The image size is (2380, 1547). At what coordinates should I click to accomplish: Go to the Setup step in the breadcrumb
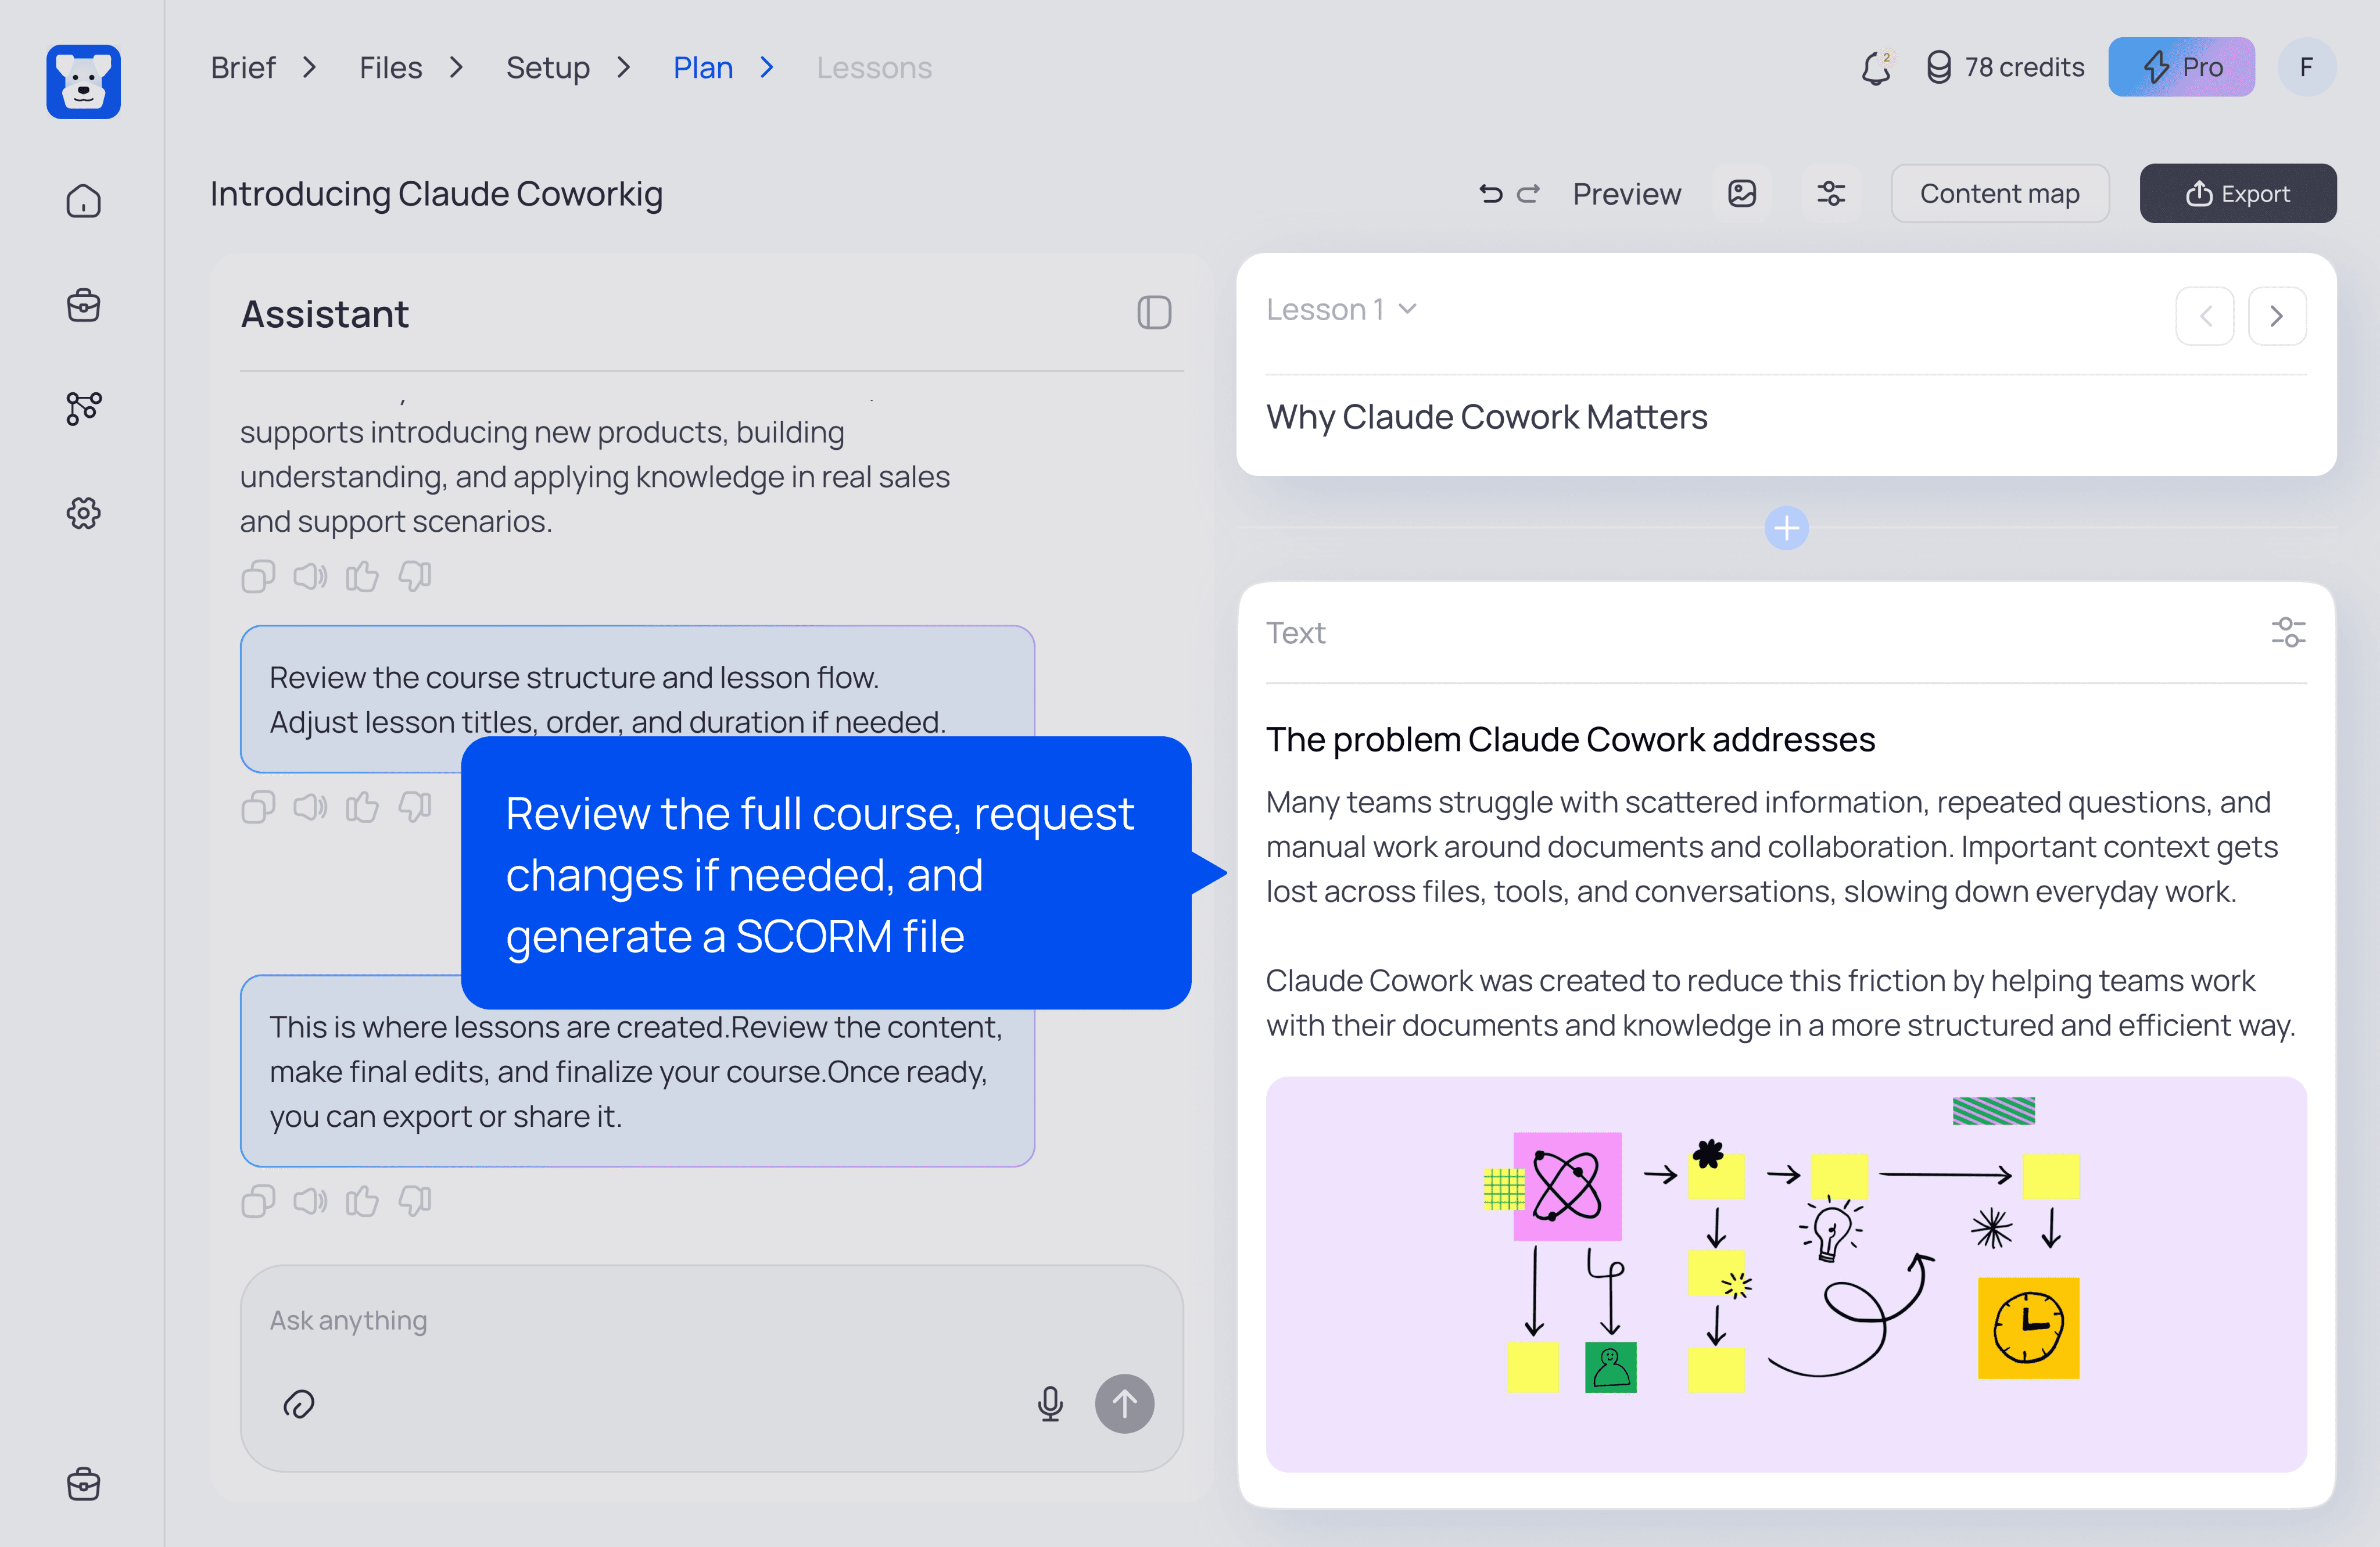(x=547, y=68)
